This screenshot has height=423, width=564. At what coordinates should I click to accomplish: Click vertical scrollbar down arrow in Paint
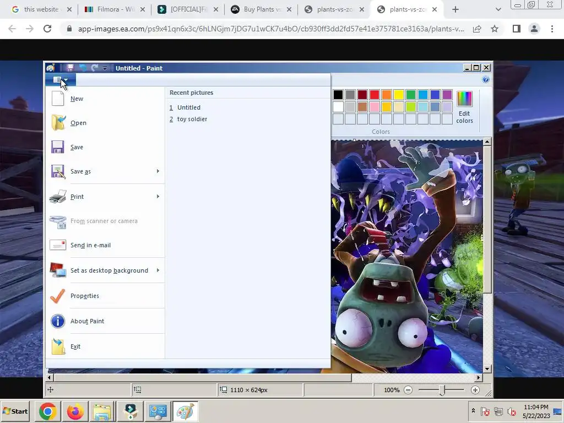point(487,368)
